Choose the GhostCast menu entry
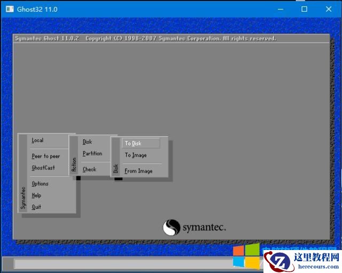Image resolution: width=342 pixels, height=273 pixels. point(43,168)
